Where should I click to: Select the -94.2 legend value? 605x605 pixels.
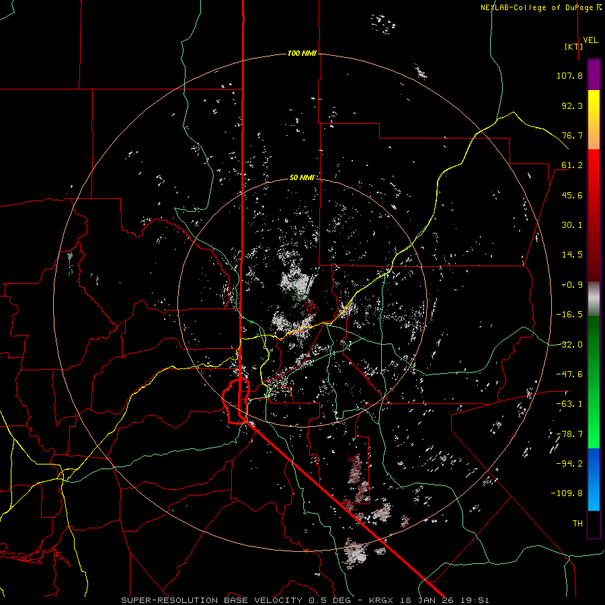click(x=569, y=464)
